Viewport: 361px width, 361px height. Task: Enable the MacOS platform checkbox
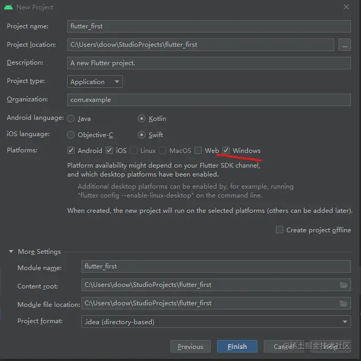tap(162, 151)
